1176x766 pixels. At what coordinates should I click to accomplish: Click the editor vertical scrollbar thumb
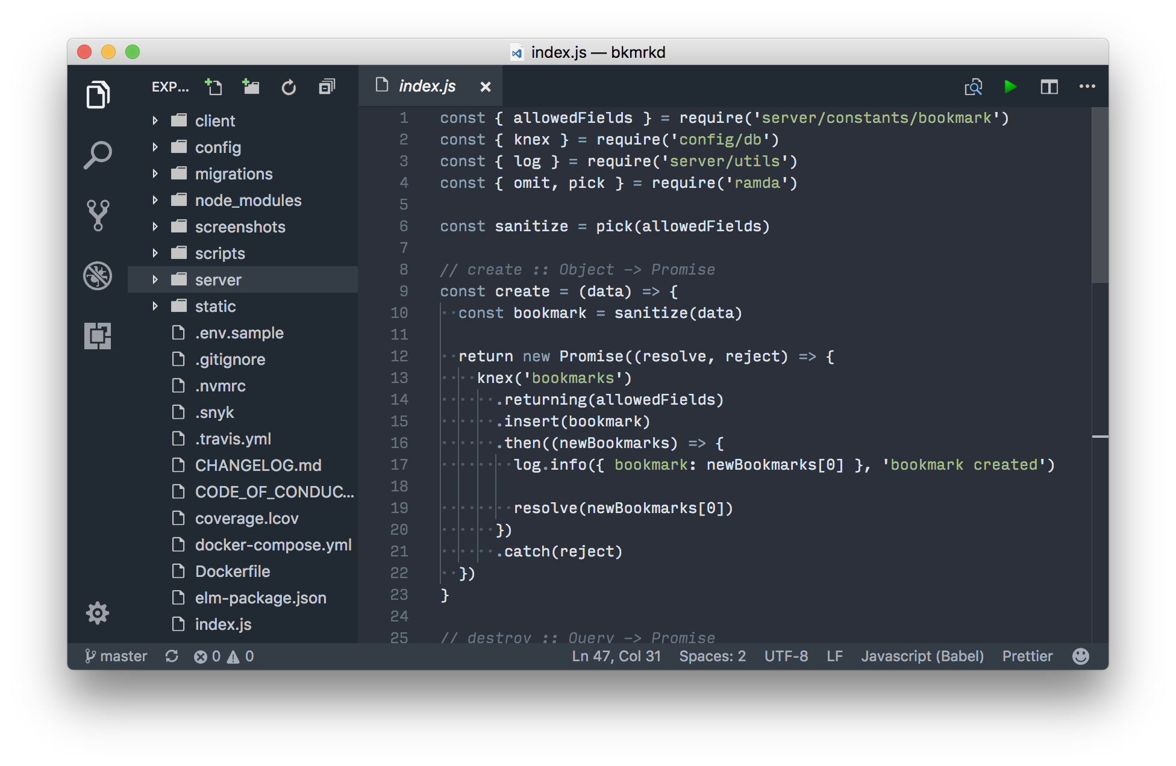click(1100, 195)
